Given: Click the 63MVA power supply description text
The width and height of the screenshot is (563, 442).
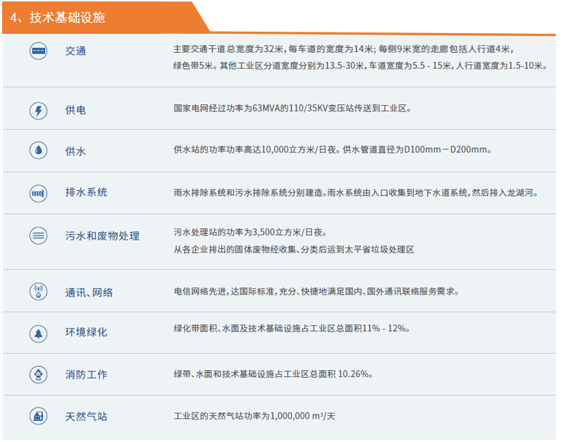Looking at the screenshot, I should [x=292, y=109].
